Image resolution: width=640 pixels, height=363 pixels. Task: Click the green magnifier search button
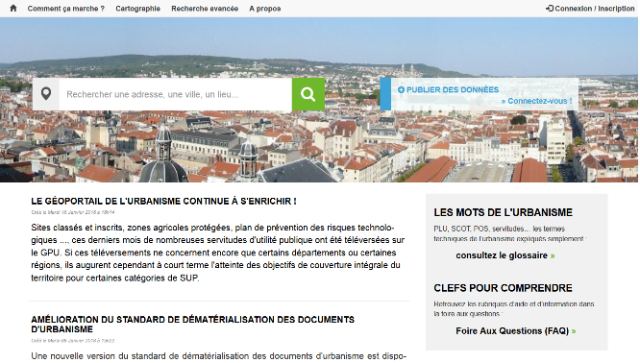[x=308, y=94]
